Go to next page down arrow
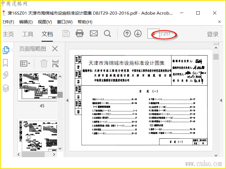This screenshot has width=226, height=169. click(138, 34)
